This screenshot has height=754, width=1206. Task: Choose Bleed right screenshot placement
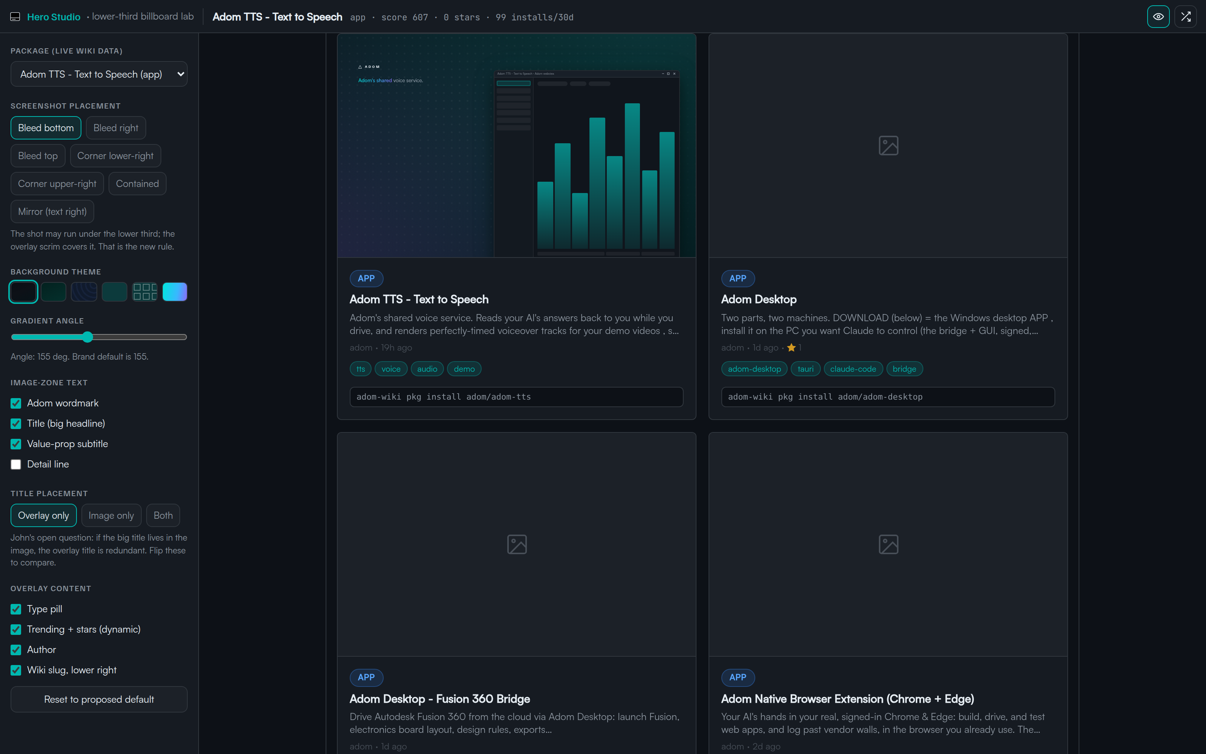pyautogui.click(x=116, y=128)
